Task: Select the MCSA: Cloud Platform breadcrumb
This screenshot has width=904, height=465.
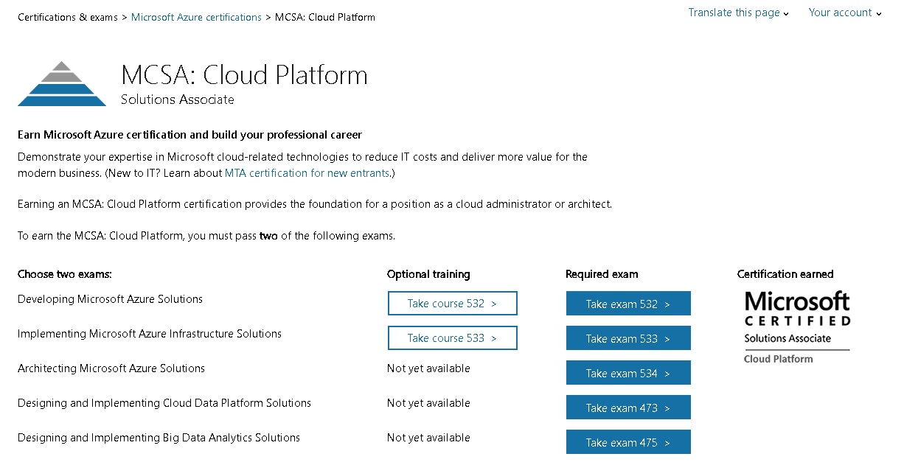Action: pos(324,17)
